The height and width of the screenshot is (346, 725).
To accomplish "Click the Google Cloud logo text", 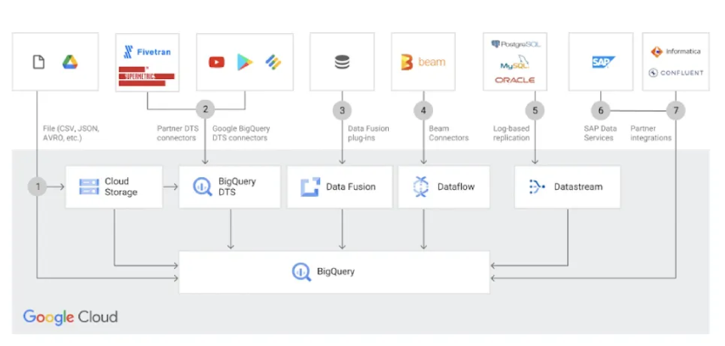I will [70, 318].
